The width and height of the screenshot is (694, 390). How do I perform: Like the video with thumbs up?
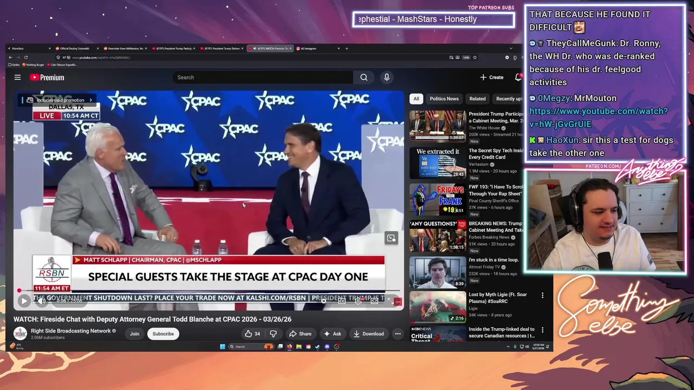pyautogui.click(x=252, y=334)
